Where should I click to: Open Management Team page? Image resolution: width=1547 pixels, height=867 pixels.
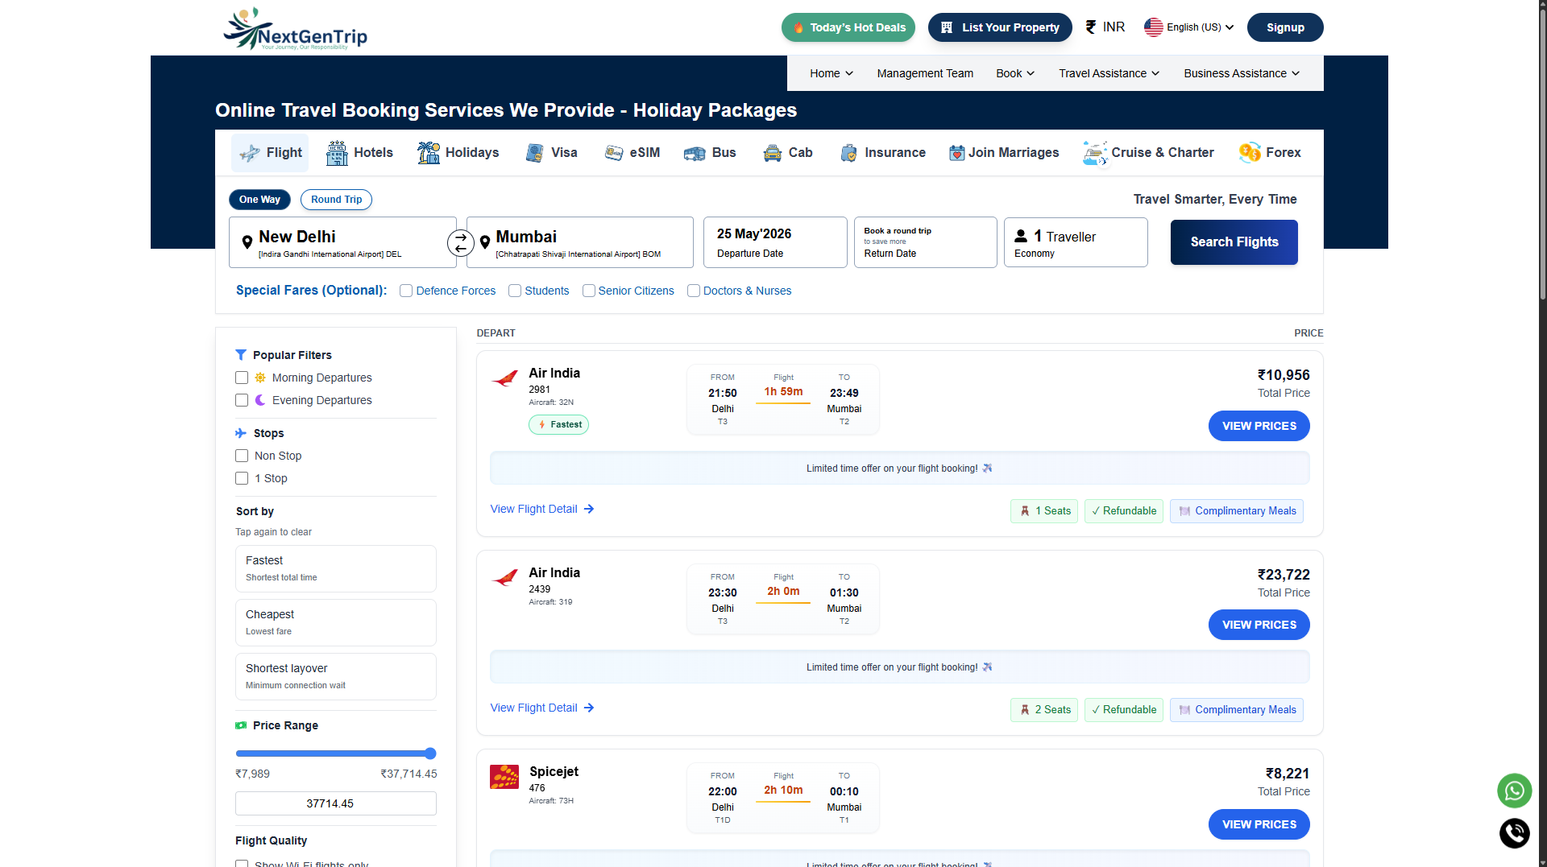click(925, 73)
